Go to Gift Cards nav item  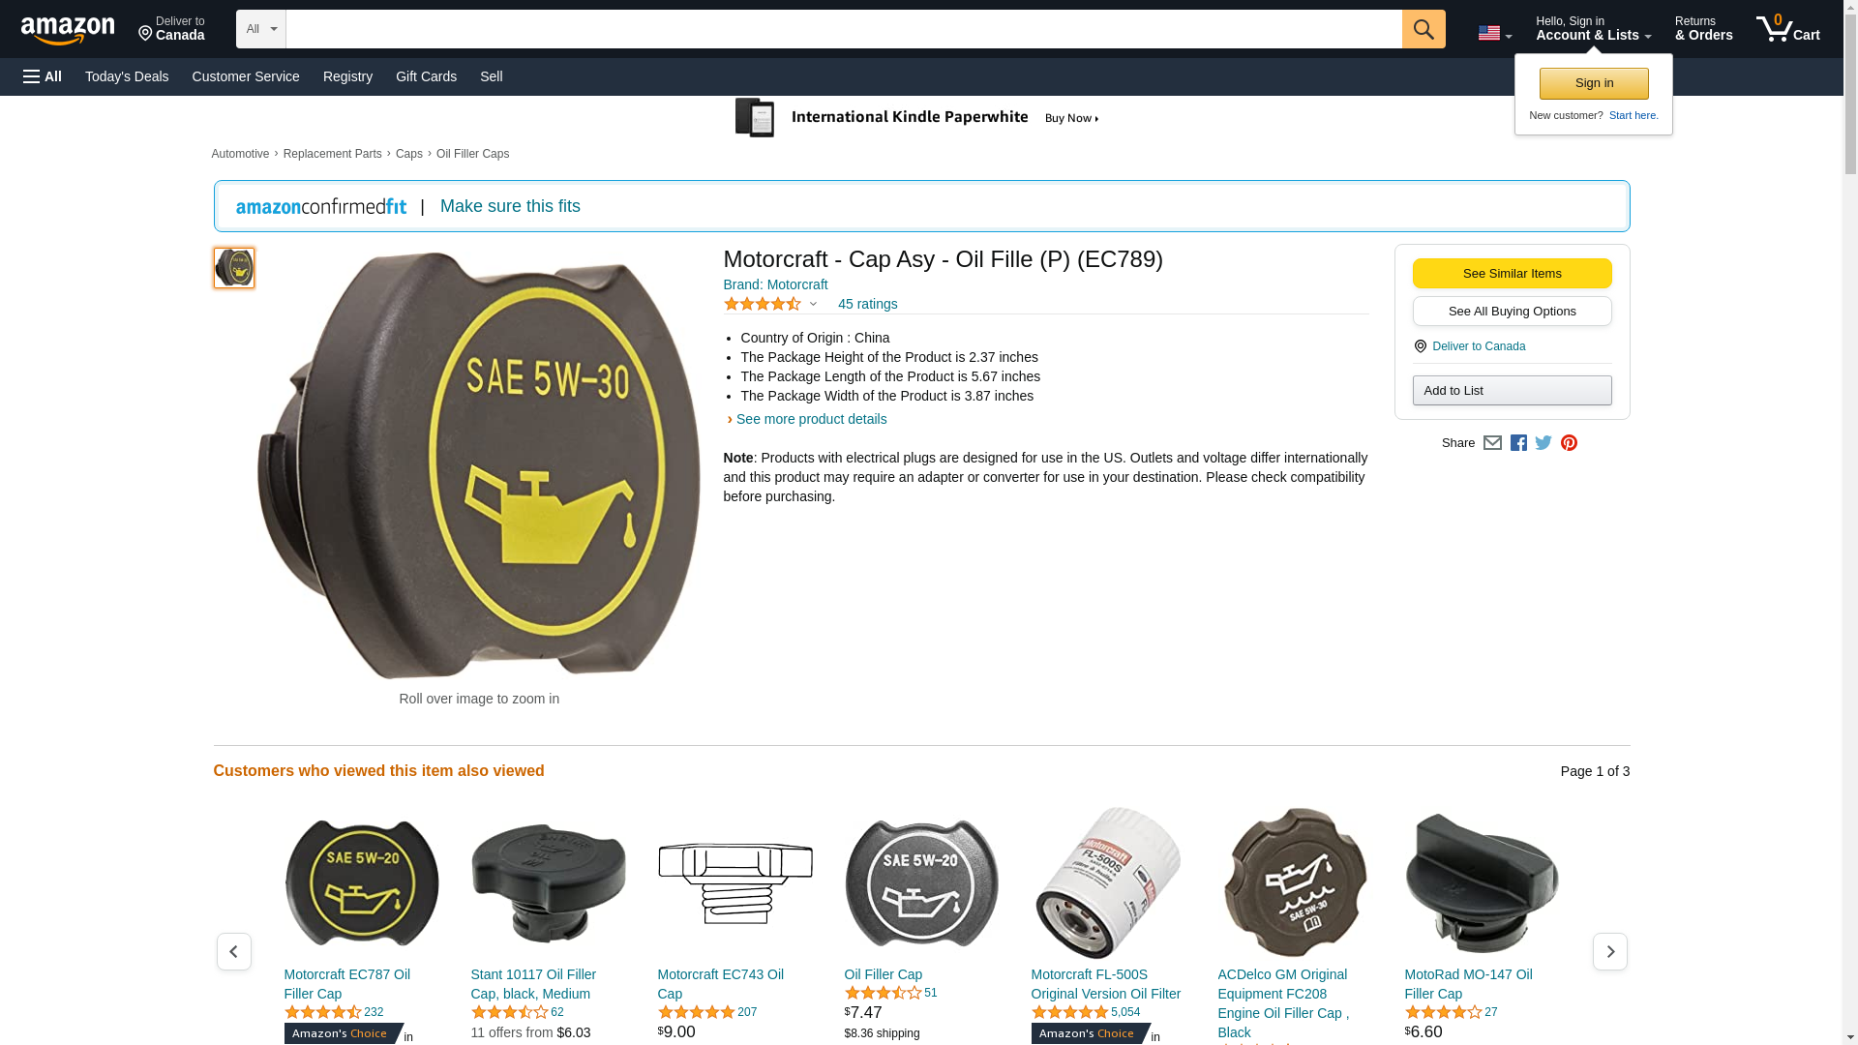[426, 76]
